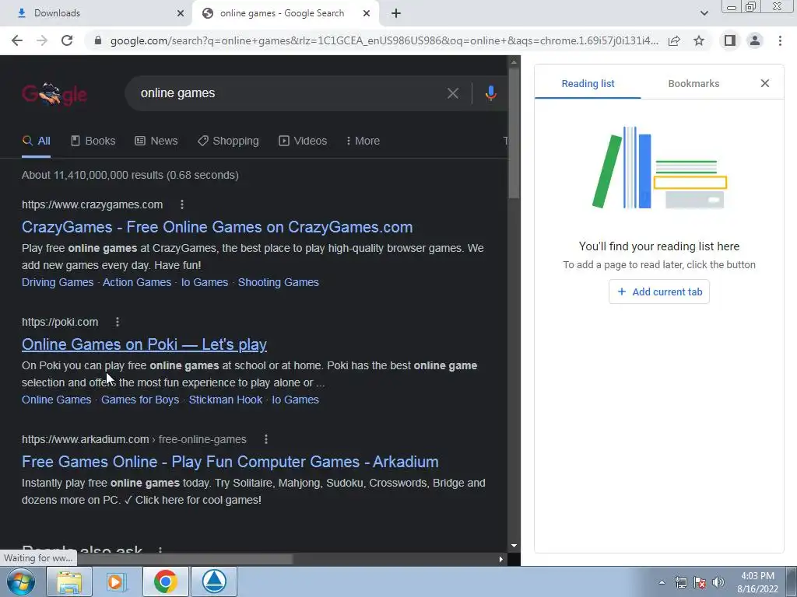Switch to Books results
This screenshot has height=597, width=797.
pos(93,141)
